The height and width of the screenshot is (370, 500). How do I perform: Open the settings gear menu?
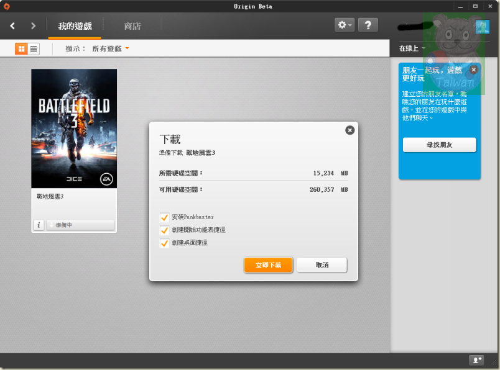tap(345, 25)
